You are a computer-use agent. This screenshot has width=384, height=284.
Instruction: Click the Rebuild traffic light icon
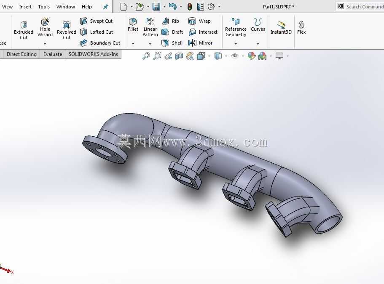tap(190, 7)
